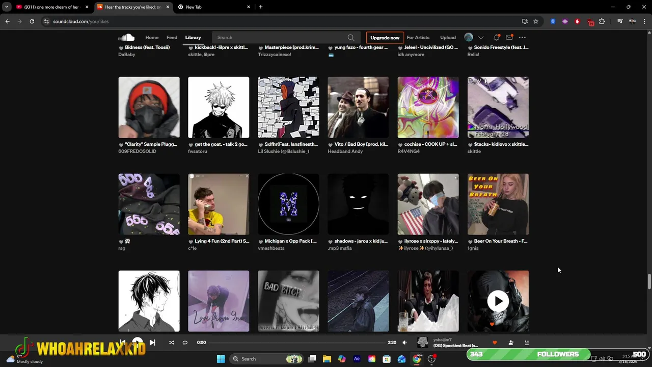Unlike the Lying 4 Fun track heart
The image size is (652, 367).
tap(191, 242)
